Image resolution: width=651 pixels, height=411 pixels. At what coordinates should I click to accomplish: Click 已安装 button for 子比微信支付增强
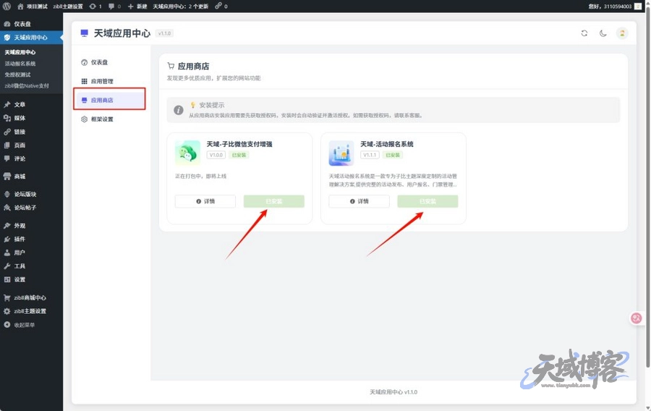coord(274,201)
